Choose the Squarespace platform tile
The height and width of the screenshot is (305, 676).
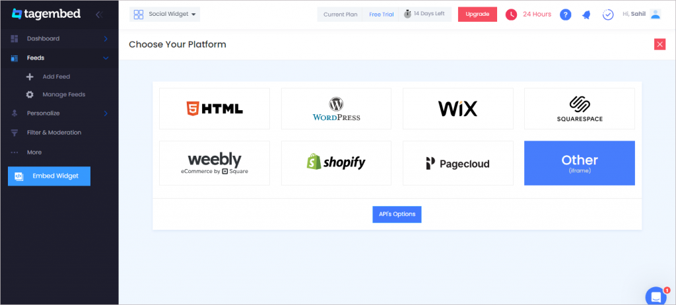[580, 109]
